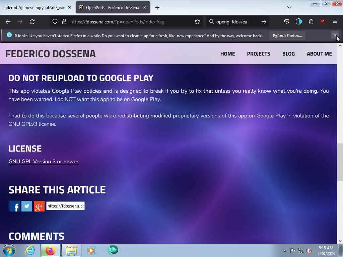Open the uBlock Origin extension
343x257 pixels.
pyautogui.click(x=323, y=21)
